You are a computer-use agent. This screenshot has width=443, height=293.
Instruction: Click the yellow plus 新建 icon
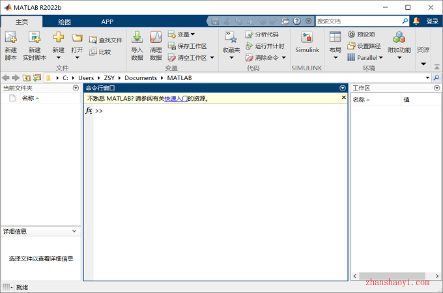pyautogui.click(x=58, y=38)
